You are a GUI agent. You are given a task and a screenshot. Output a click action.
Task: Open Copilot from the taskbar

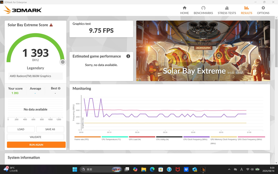point(135,169)
